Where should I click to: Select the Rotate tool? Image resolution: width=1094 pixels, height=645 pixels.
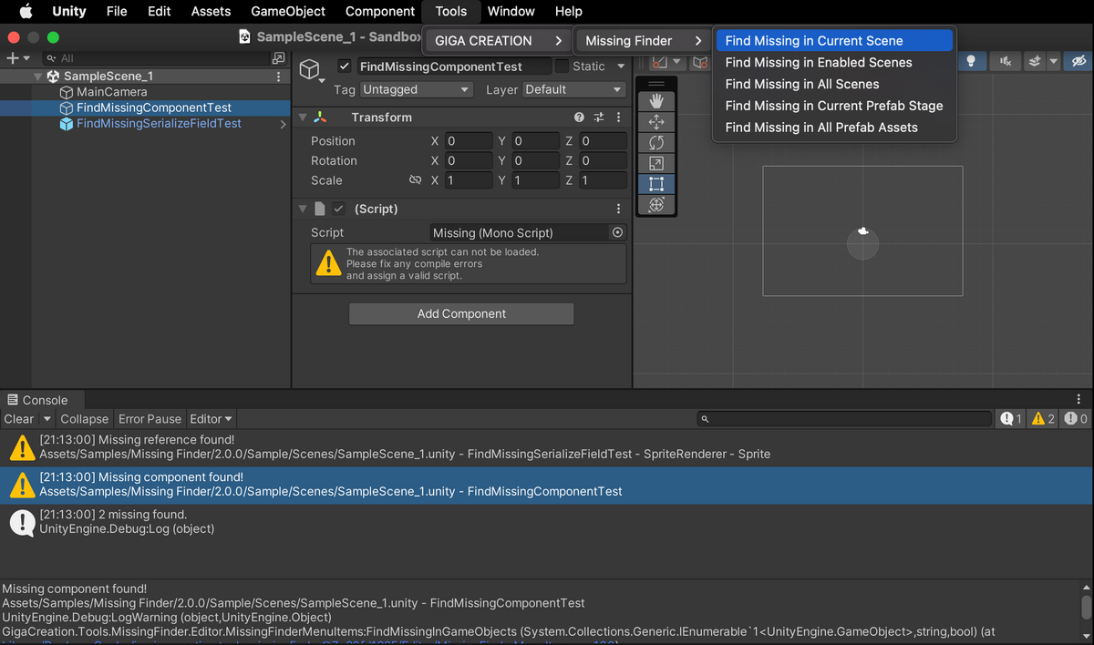[656, 142]
